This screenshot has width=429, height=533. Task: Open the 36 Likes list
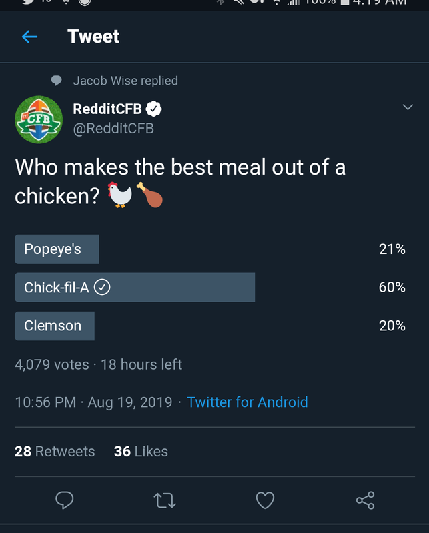[141, 452]
